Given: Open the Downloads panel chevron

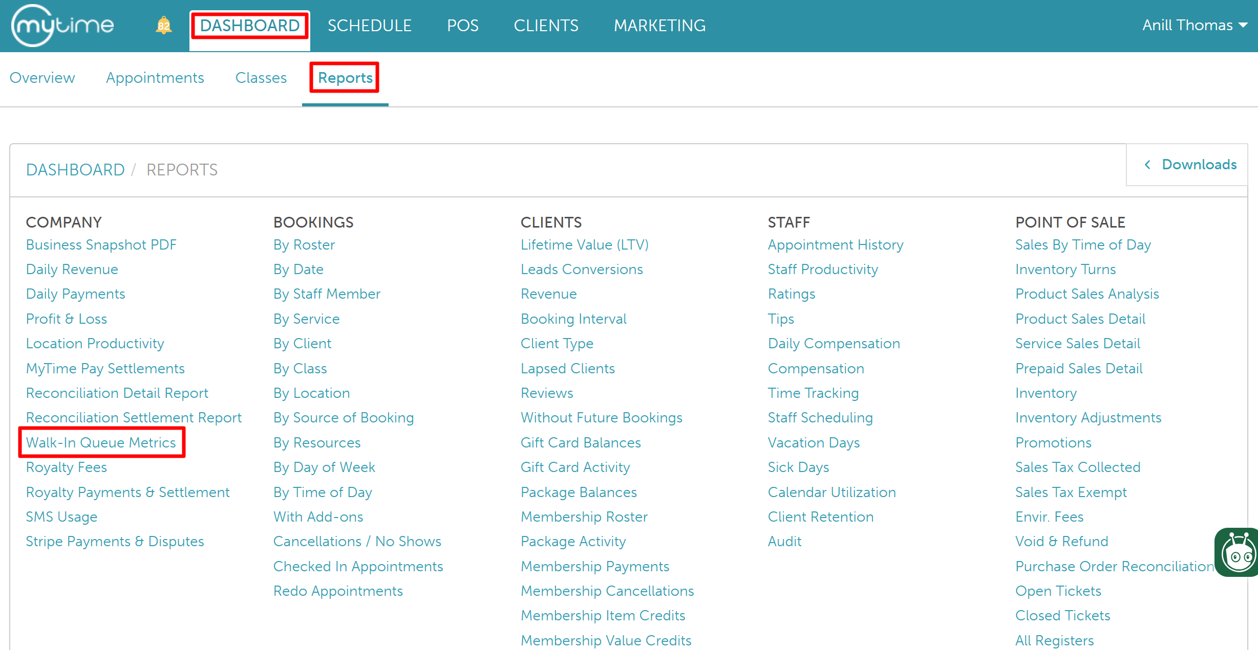Looking at the screenshot, I should (x=1147, y=165).
